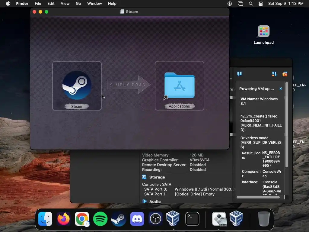This screenshot has height=232, width=309.
Task: Click the 'hv_vm_create() failed' error message
Action: (261, 123)
